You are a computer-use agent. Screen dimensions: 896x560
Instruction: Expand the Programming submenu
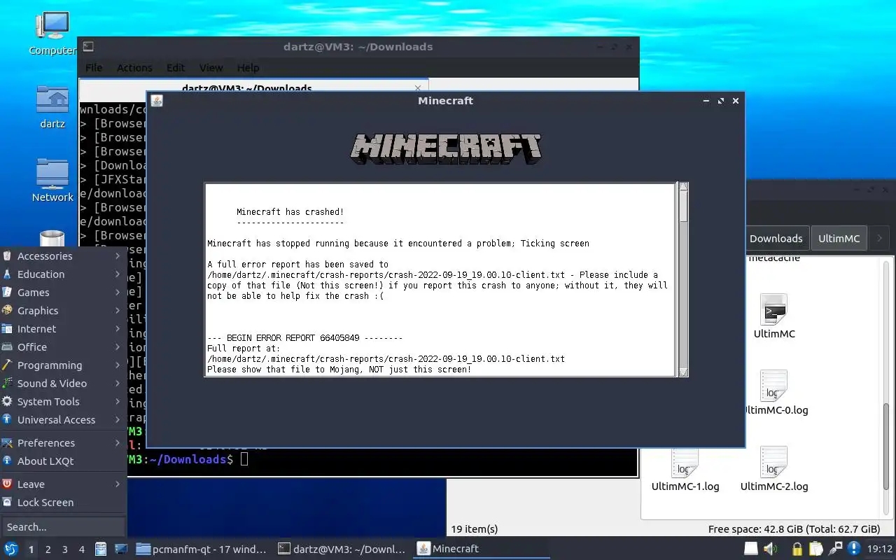tap(64, 365)
